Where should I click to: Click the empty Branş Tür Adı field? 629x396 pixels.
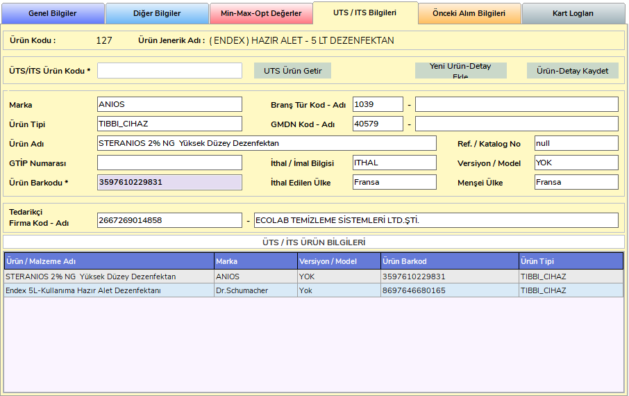click(517, 104)
